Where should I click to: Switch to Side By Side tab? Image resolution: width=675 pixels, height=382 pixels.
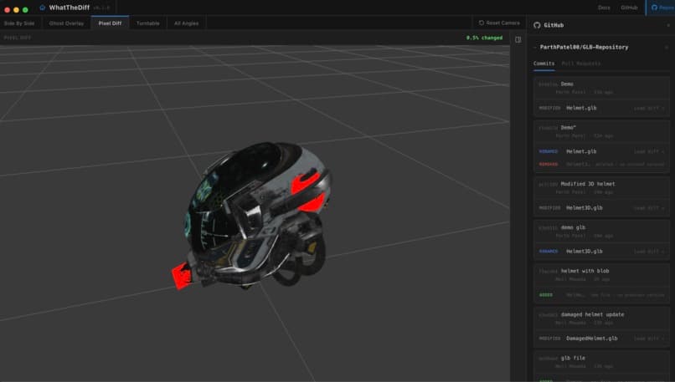coord(19,23)
